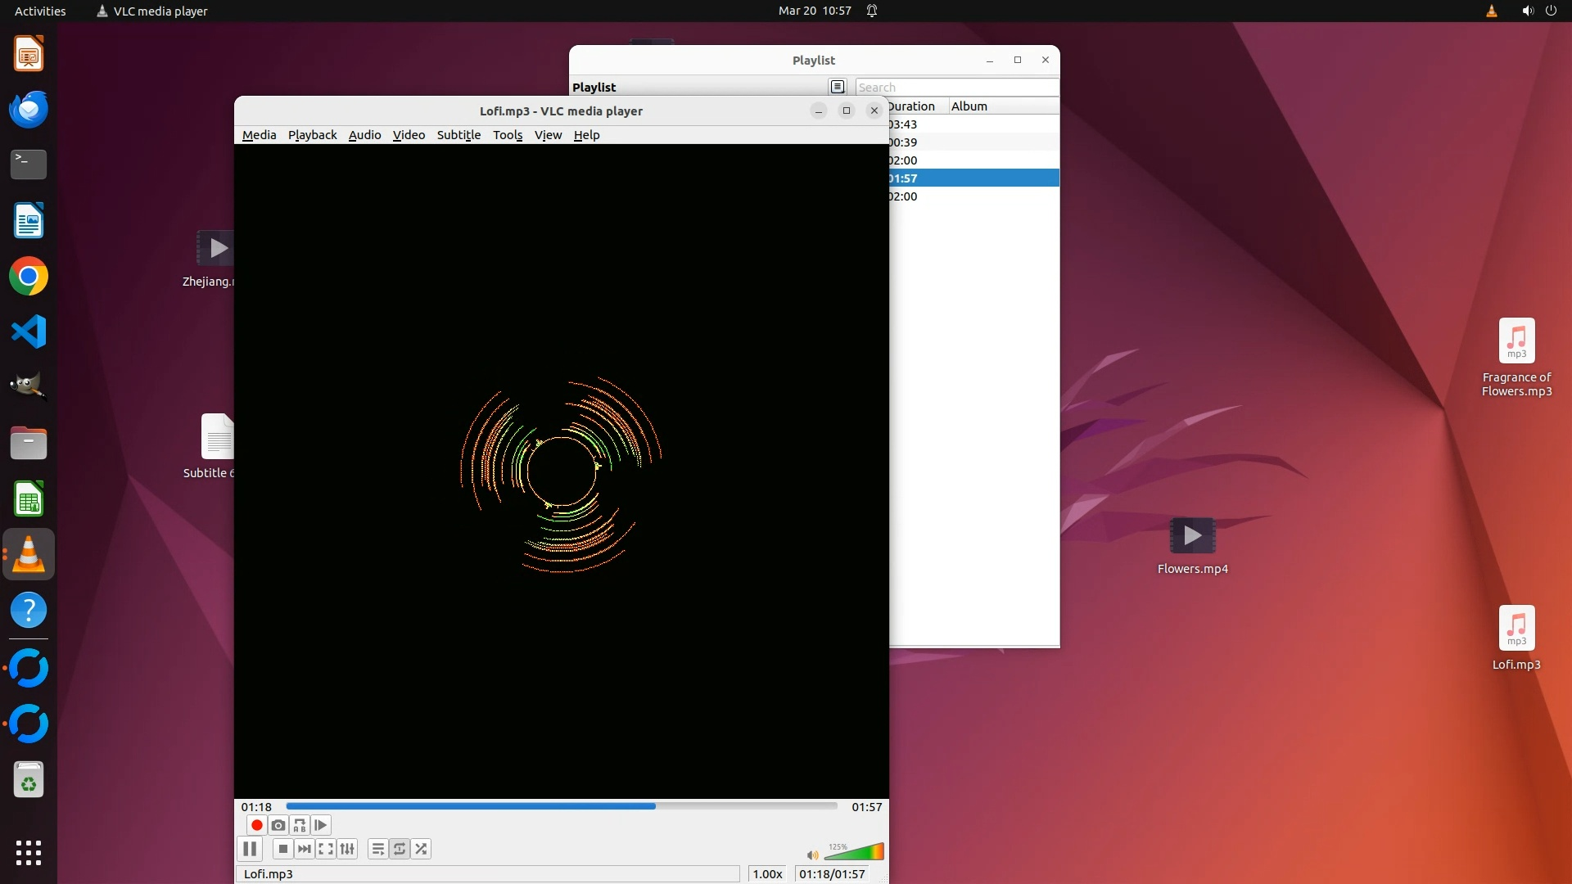Open extended settings (equalizer sliders icon)
The height and width of the screenshot is (884, 1572).
click(347, 849)
